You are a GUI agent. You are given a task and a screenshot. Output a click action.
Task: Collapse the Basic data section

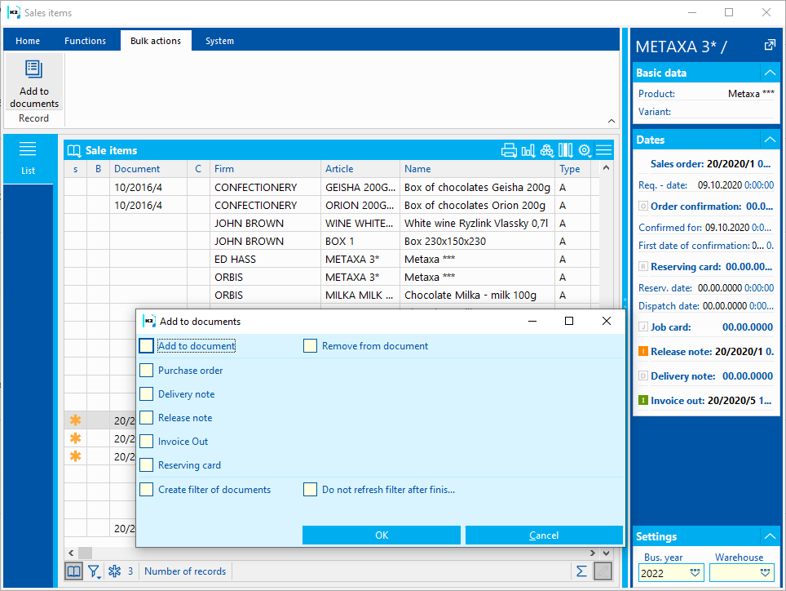(768, 73)
